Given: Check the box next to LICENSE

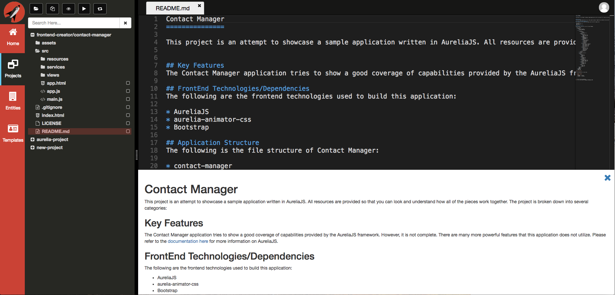Looking at the screenshot, I should 128,123.
